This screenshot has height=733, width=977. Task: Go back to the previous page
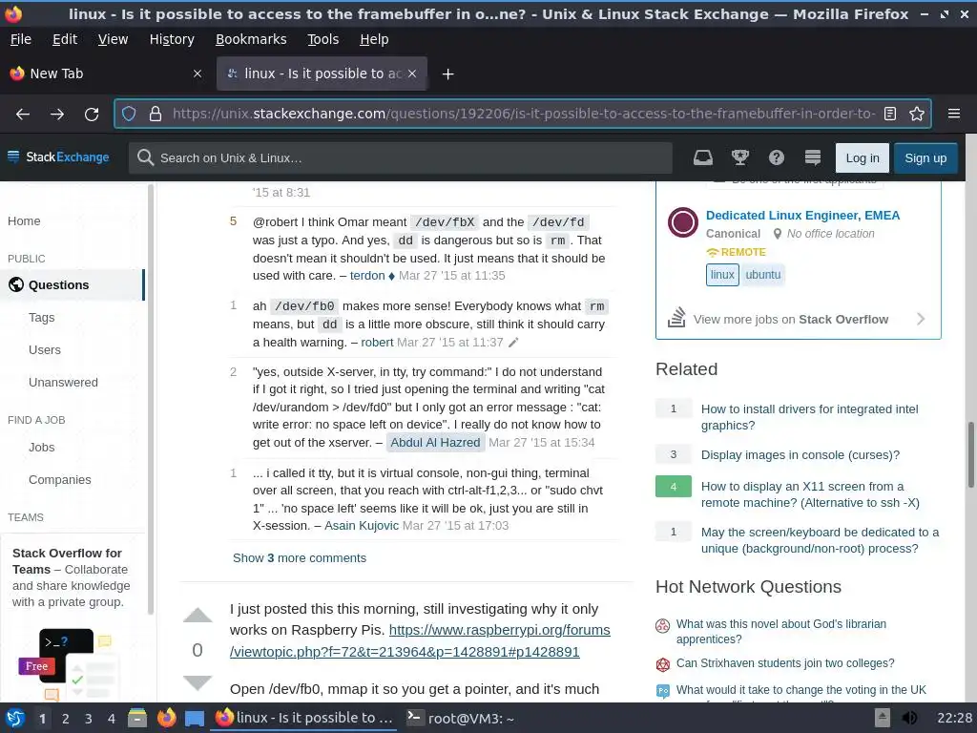(23, 115)
